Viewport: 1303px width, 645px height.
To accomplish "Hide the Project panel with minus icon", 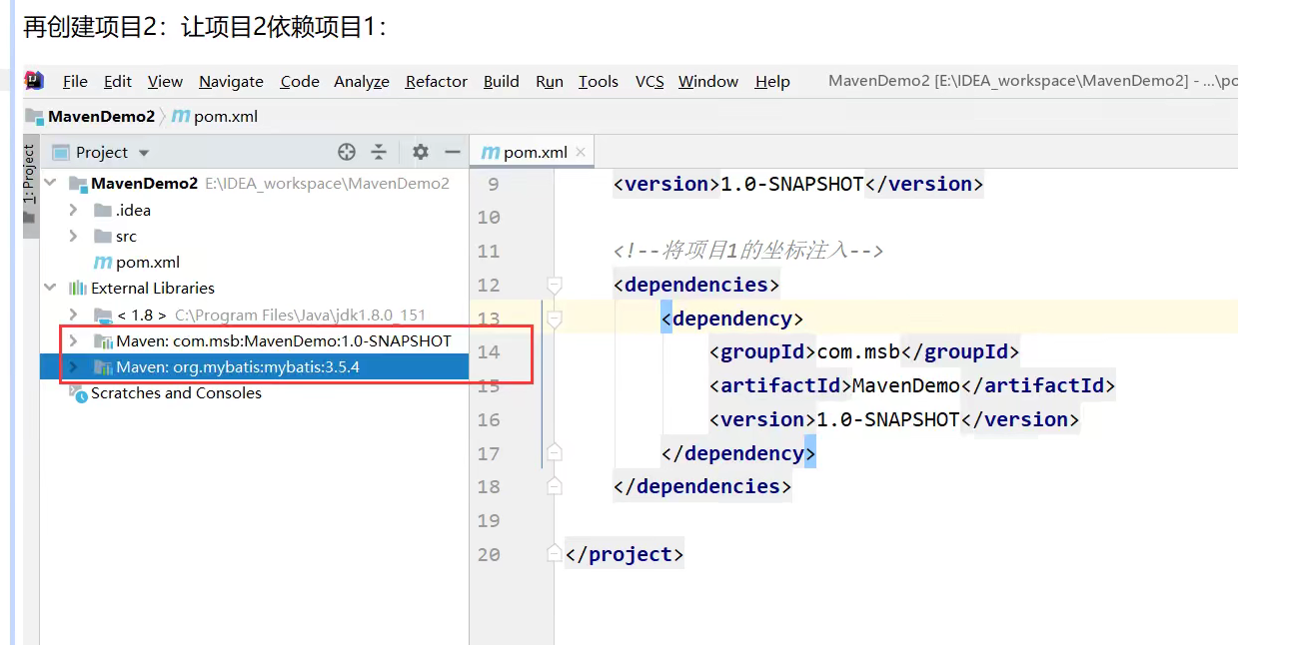I will [x=453, y=152].
